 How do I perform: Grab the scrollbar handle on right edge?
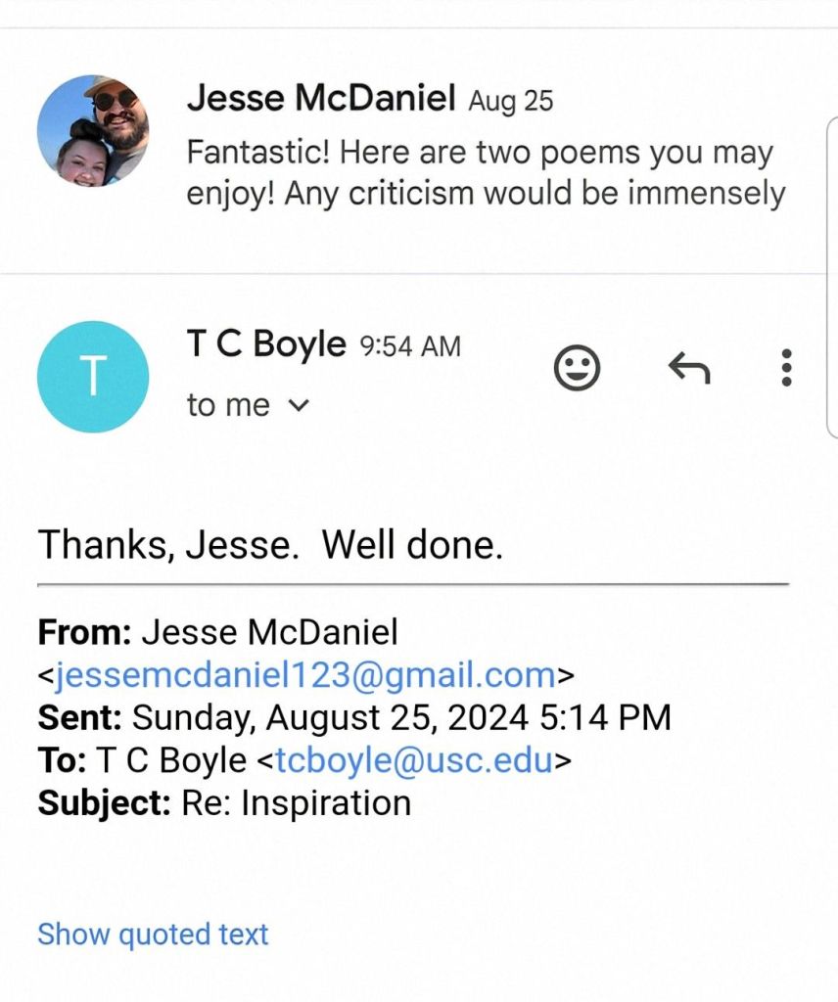[833, 274]
